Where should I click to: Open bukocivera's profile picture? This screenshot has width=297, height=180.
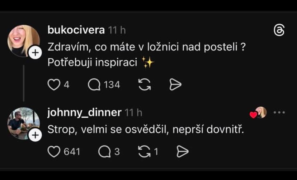coord(23,40)
